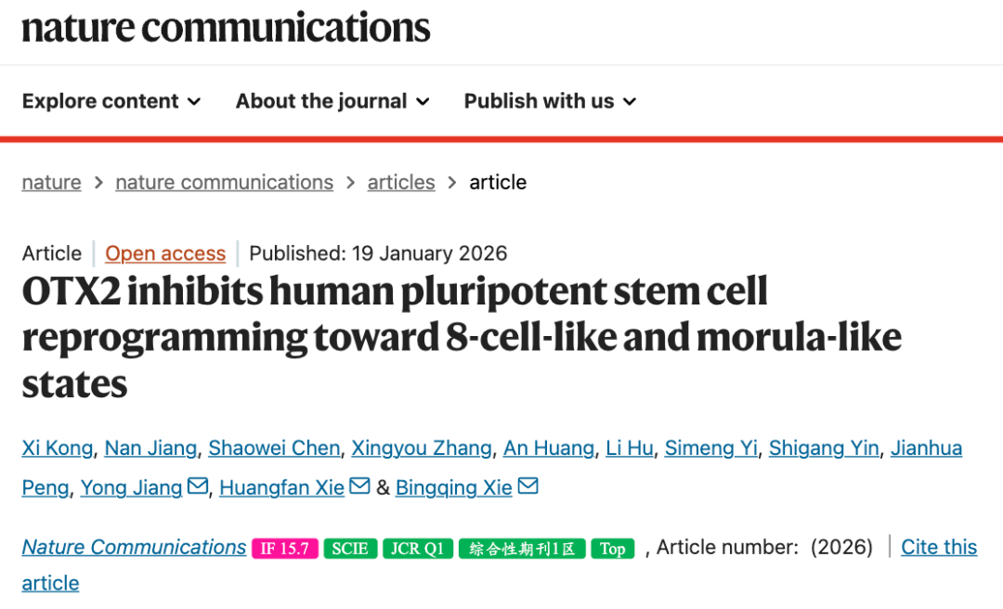Expand the Explore content dropdown
1003x609 pixels.
(111, 101)
